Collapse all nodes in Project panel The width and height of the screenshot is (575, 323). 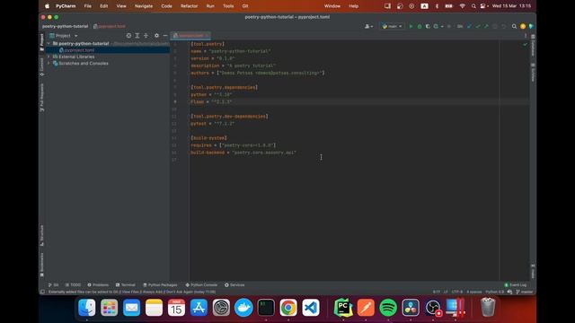146,36
